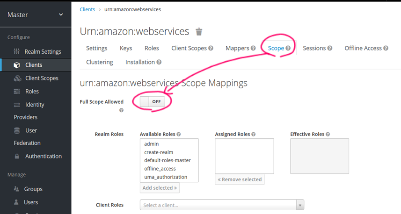Click the Groups people icon

tap(16, 189)
